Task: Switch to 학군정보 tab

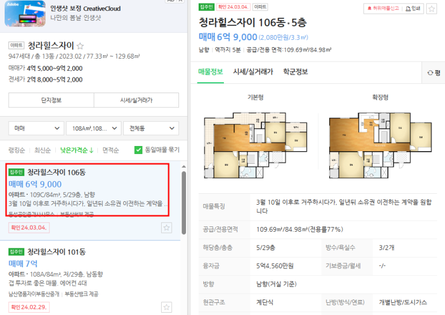Action: point(295,72)
